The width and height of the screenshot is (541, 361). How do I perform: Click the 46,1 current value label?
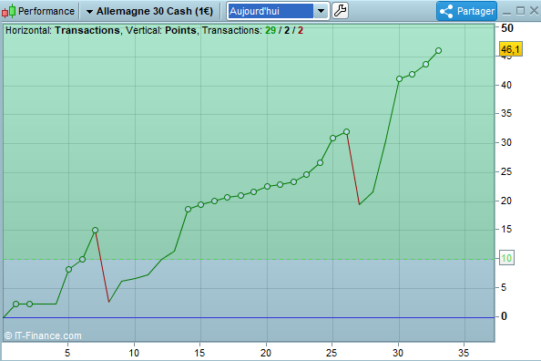point(510,49)
